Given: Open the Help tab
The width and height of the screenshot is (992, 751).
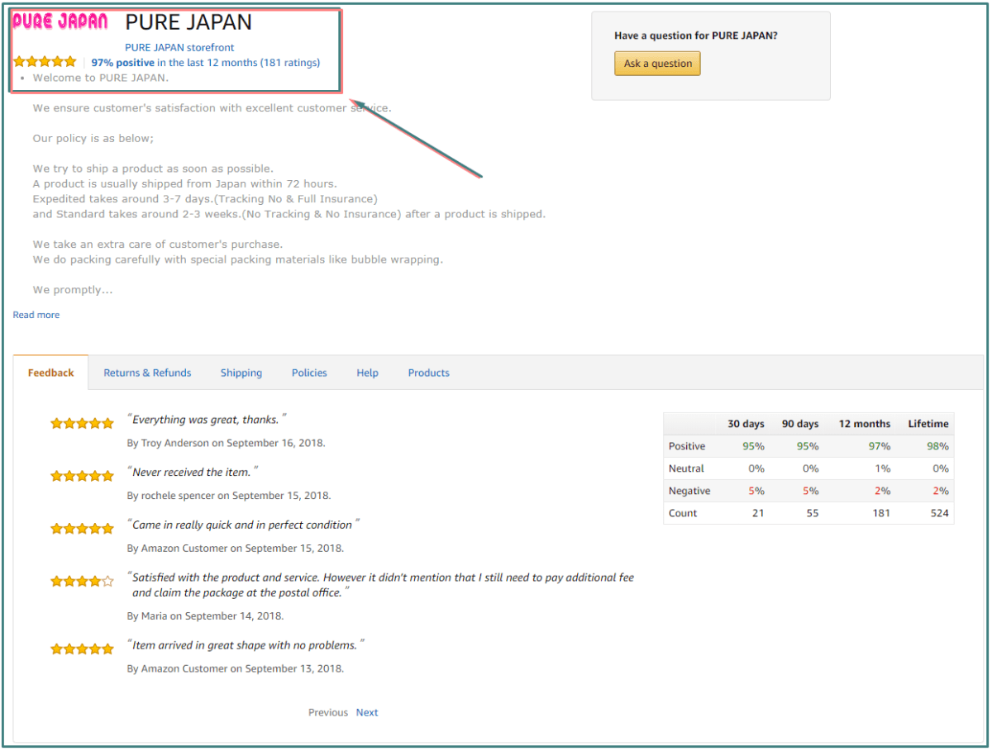Looking at the screenshot, I should click(368, 373).
